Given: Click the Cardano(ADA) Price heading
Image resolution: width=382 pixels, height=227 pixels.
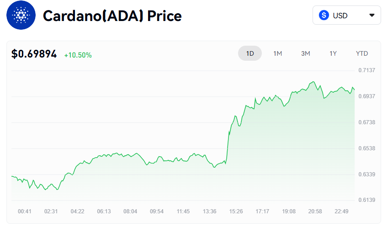Looking at the screenshot, I should (x=112, y=16).
